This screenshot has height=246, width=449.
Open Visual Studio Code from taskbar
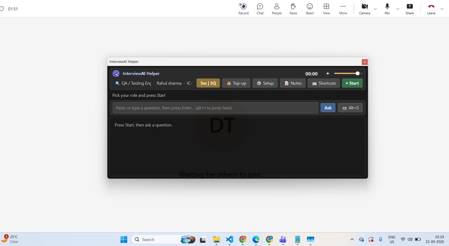(x=229, y=240)
